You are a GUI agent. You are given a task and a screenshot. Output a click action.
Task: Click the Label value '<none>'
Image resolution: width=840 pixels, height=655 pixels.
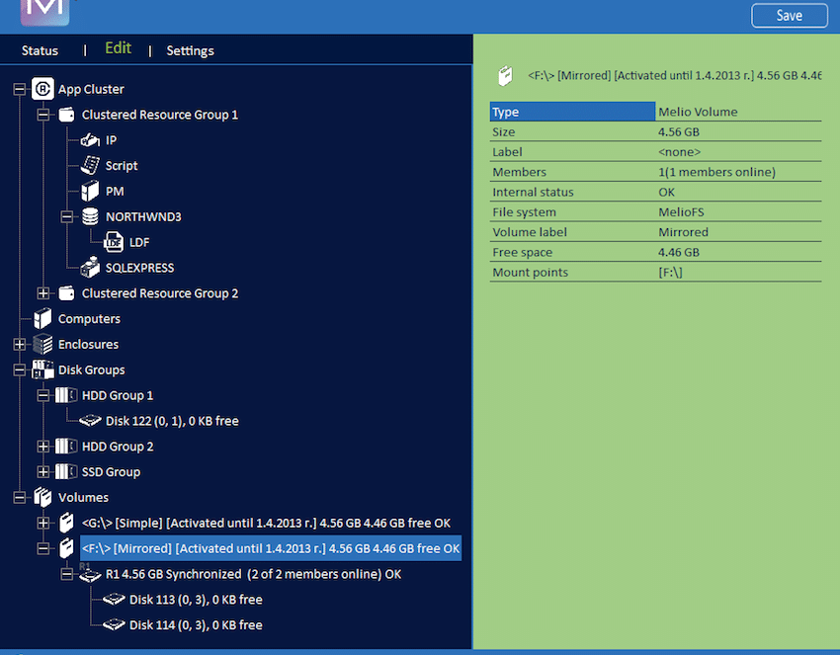679,151
